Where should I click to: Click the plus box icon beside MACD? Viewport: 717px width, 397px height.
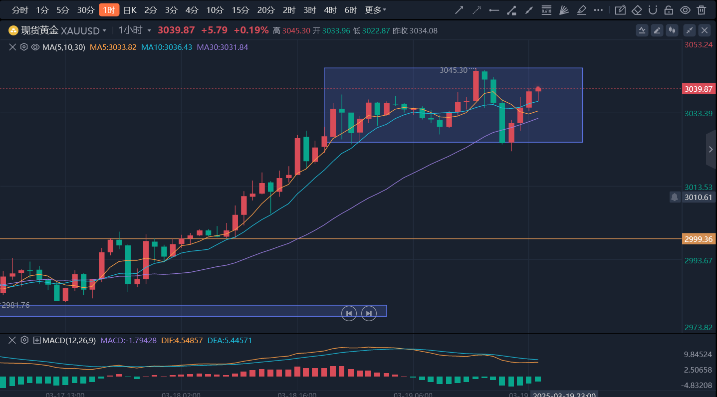(x=37, y=340)
